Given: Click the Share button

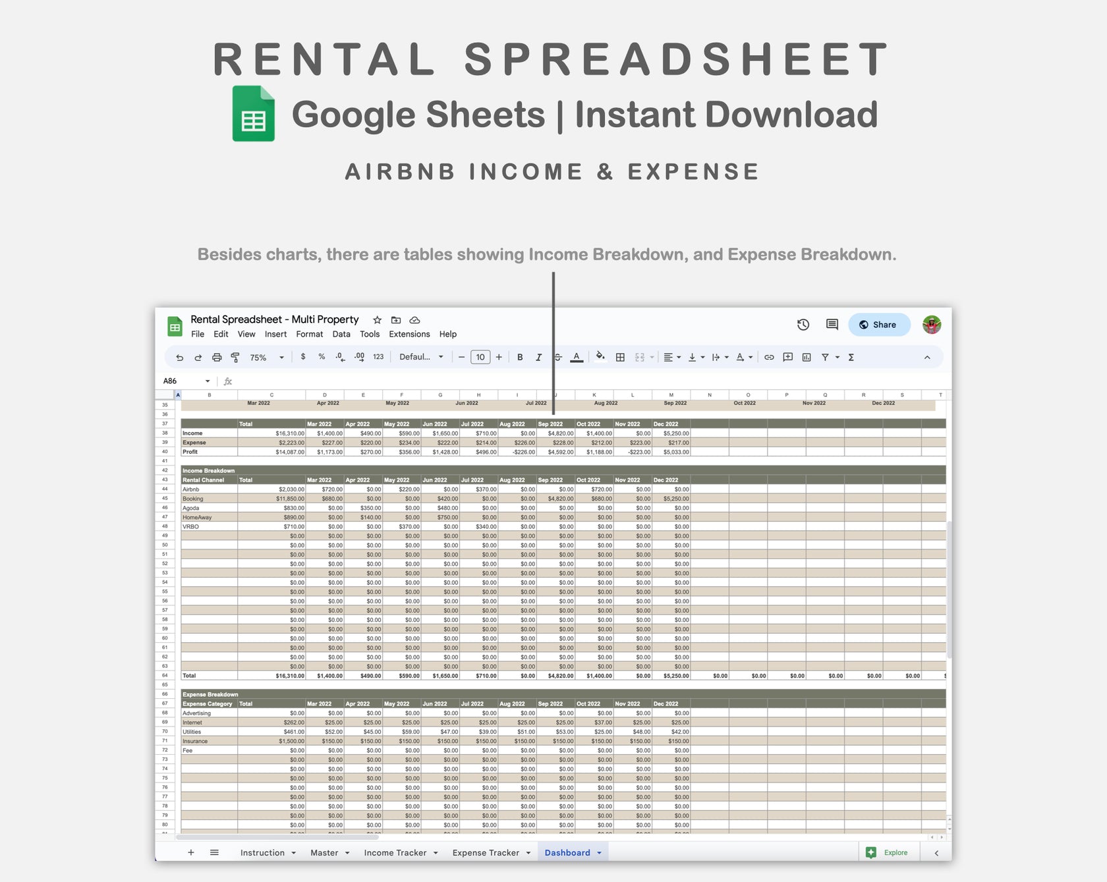Looking at the screenshot, I should tap(879, 324).
